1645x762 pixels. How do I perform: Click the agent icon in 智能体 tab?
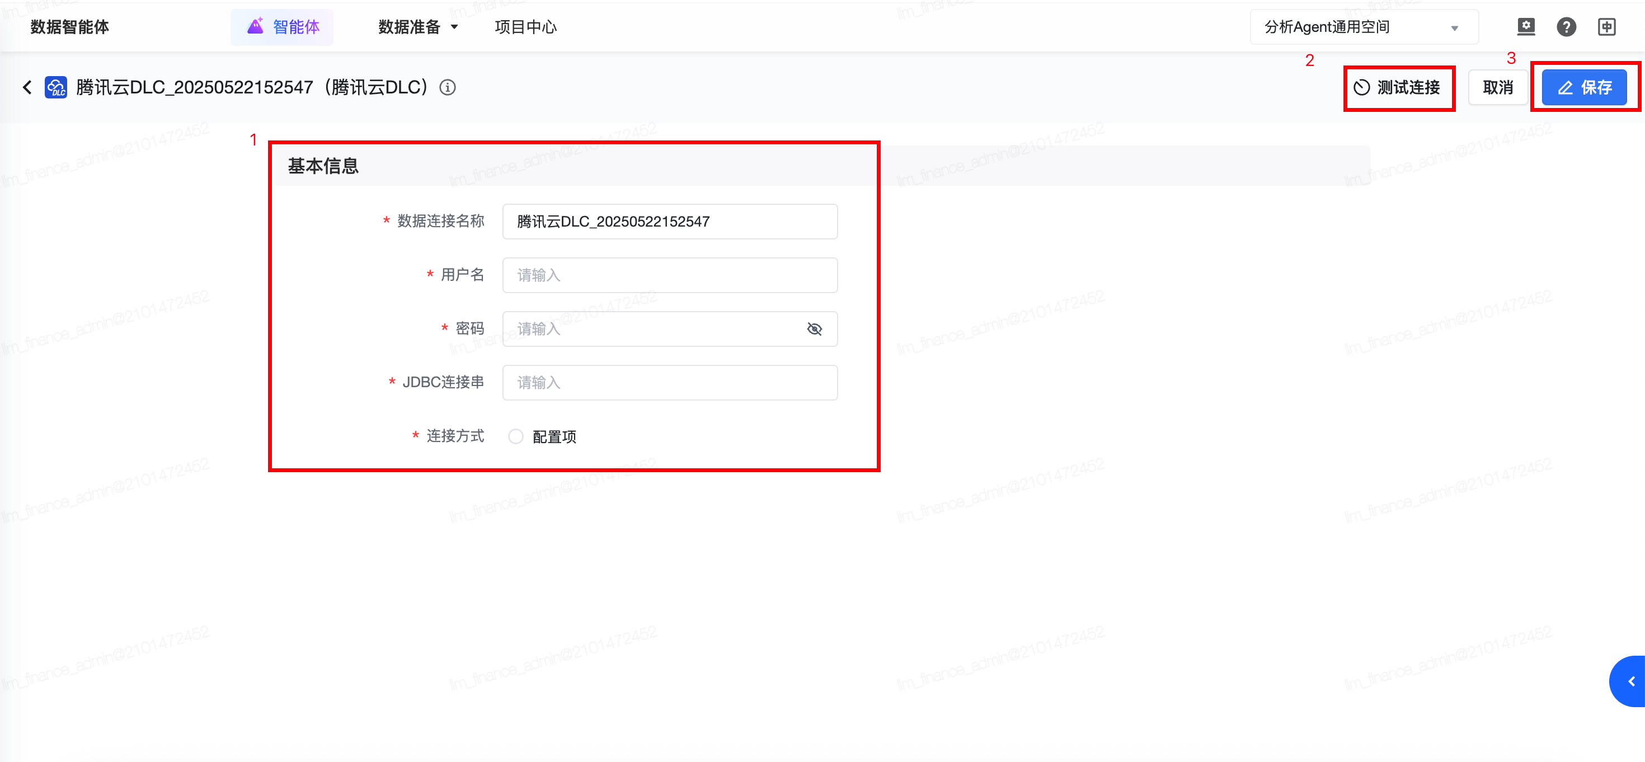pos(256,26)
